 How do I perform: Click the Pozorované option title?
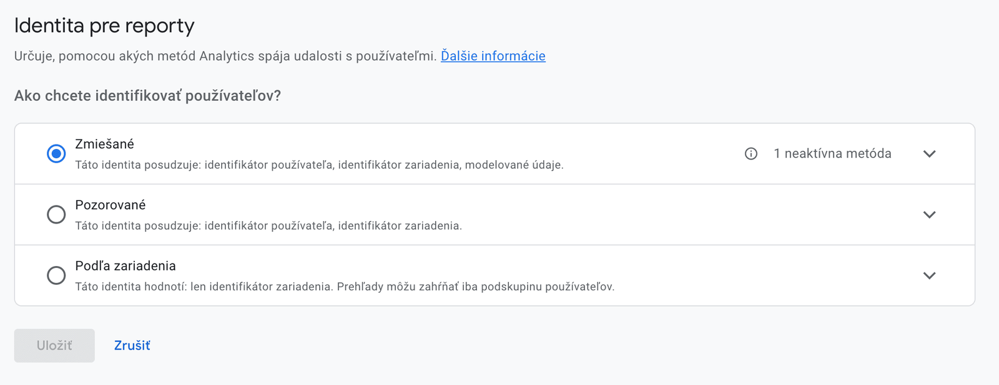click(110, 205)
